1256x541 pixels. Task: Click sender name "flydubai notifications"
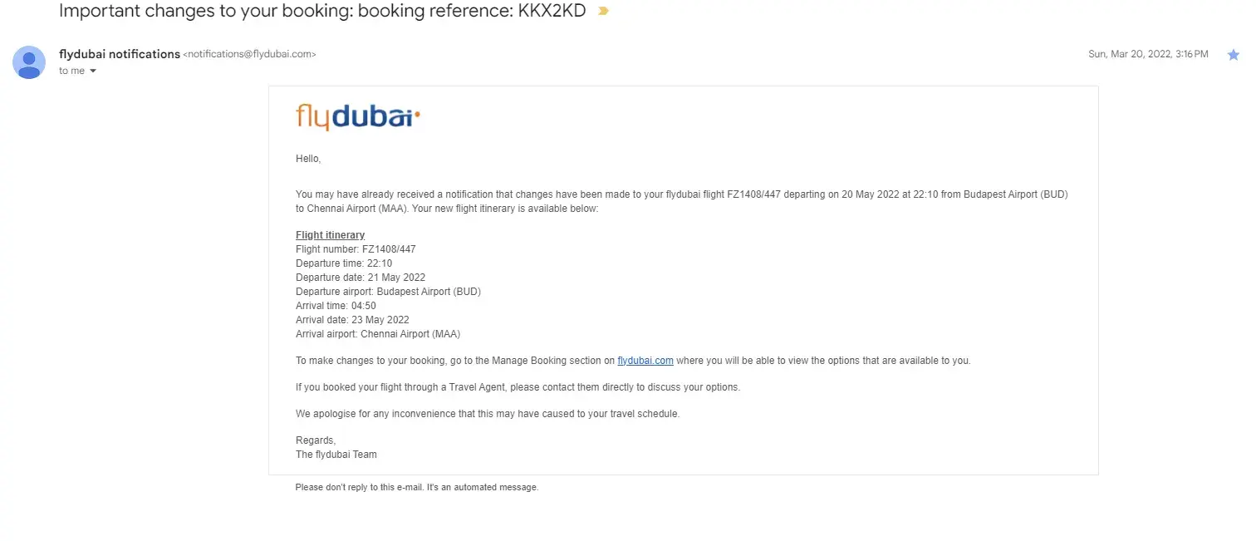tap(120, 54)
